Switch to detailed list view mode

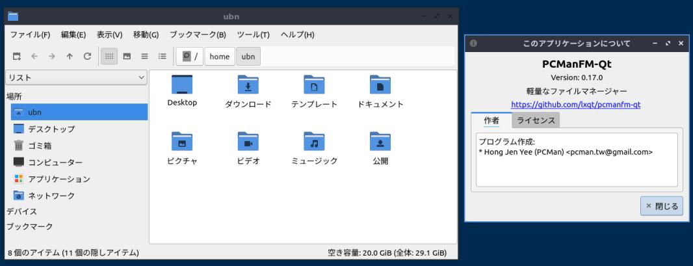163,56
